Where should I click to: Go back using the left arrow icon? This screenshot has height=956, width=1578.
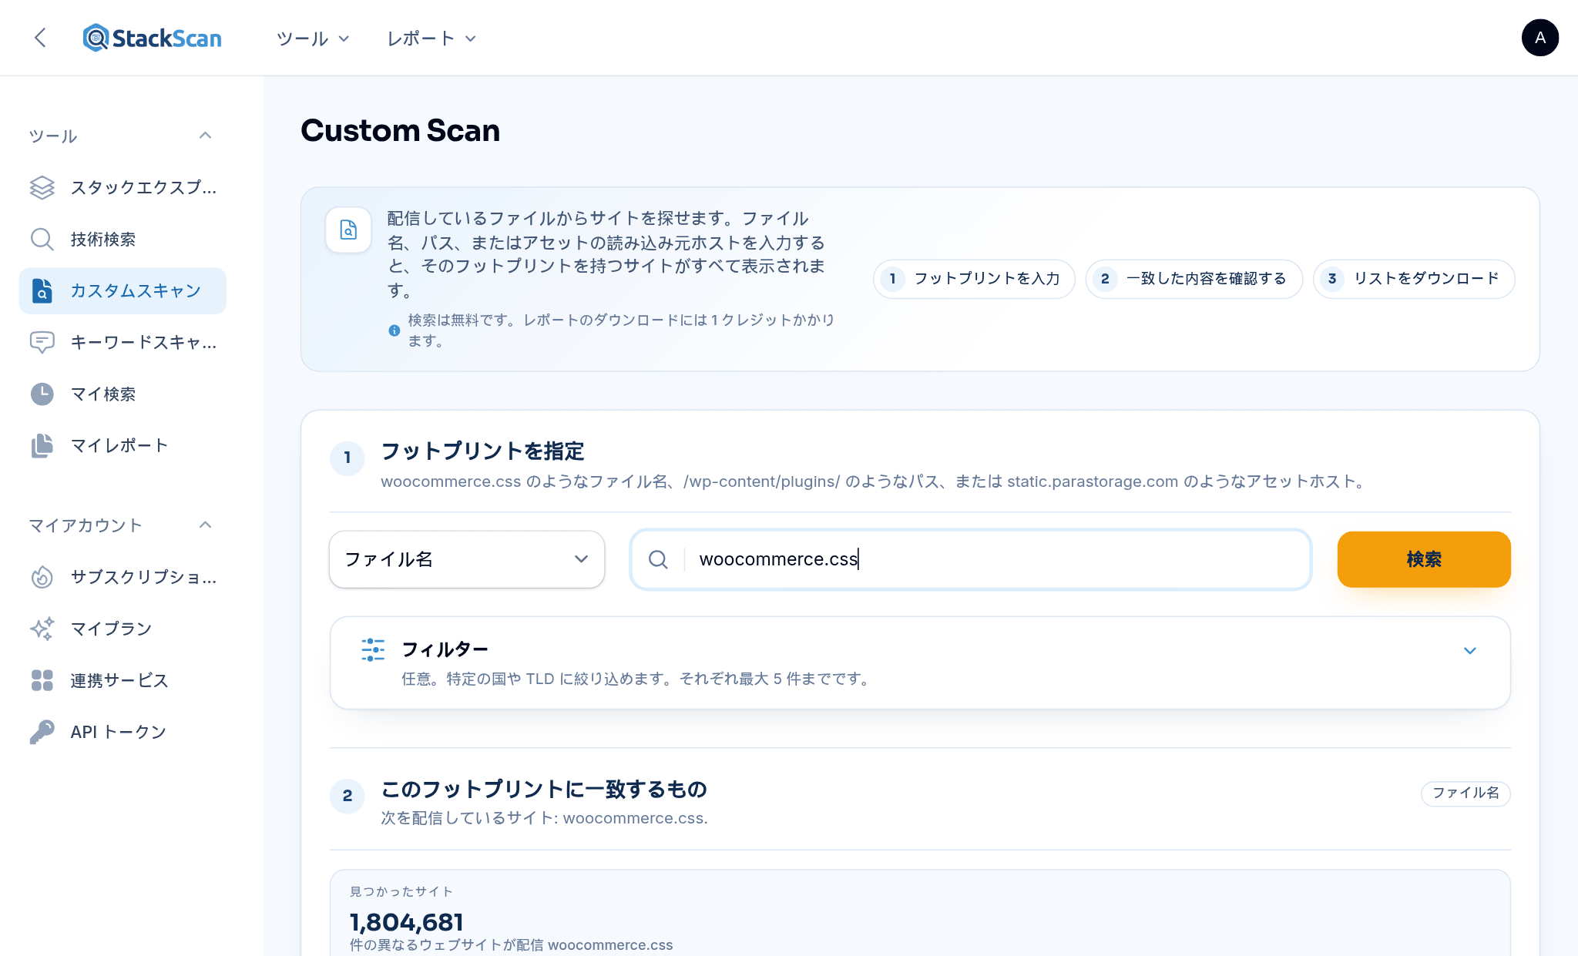coord(41,38)
